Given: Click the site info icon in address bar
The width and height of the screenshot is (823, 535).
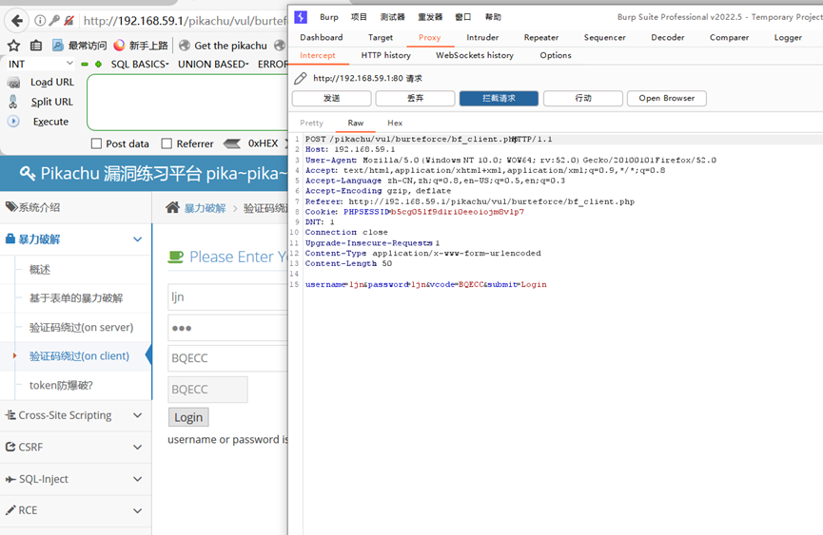Looking at the screenshot, I should tap(40, 21).
